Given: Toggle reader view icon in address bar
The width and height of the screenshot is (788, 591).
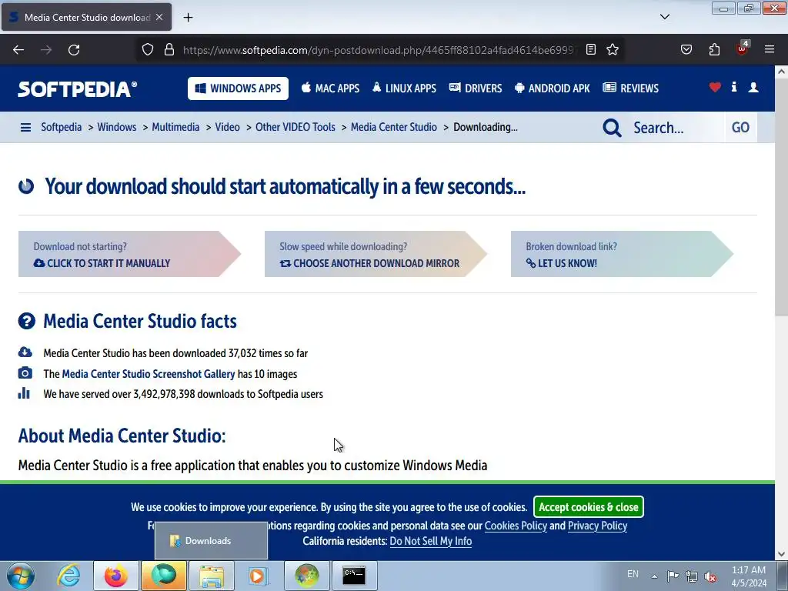Looking at the screenshot, I should tap(591, 49).
